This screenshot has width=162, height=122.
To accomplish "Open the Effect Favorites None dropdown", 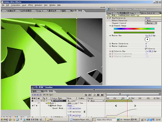I will pos(153,21).
